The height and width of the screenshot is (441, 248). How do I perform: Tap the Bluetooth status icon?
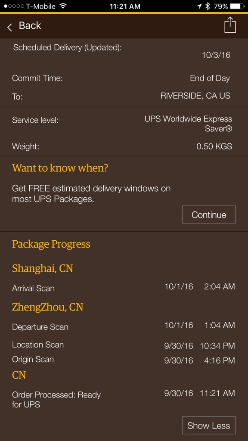click(x=208, y=6)
